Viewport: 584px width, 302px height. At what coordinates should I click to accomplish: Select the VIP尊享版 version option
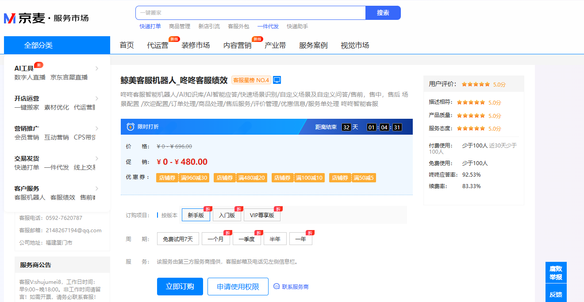coord(262,215)
